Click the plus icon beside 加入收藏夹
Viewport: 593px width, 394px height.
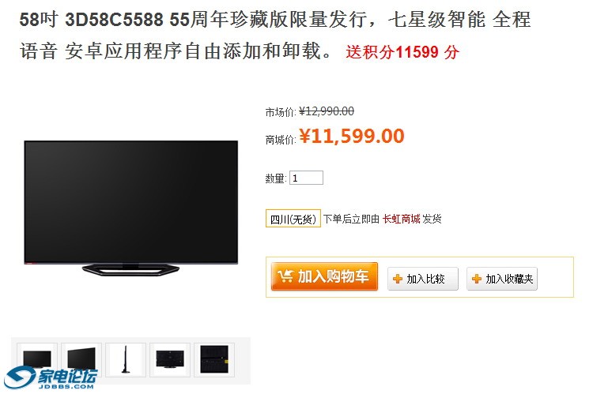point(477,279)
